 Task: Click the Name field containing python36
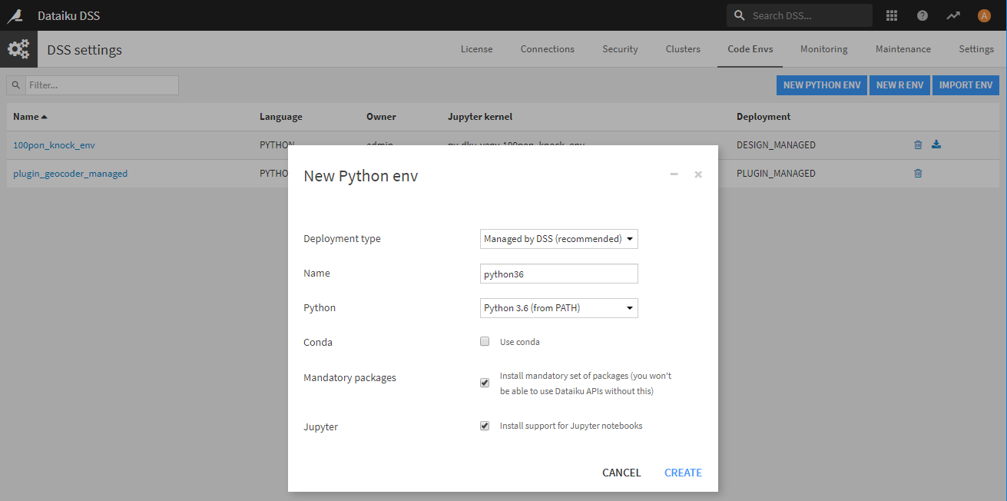pyautogui.click(x=558, y=274)
